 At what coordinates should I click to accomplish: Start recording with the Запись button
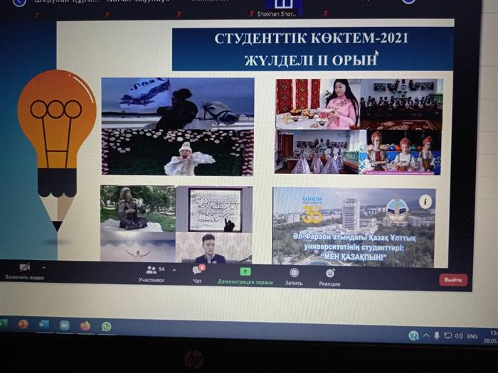coord(294,276)
